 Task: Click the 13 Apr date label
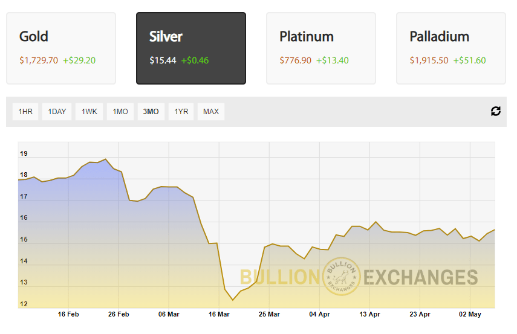(369, 315)
